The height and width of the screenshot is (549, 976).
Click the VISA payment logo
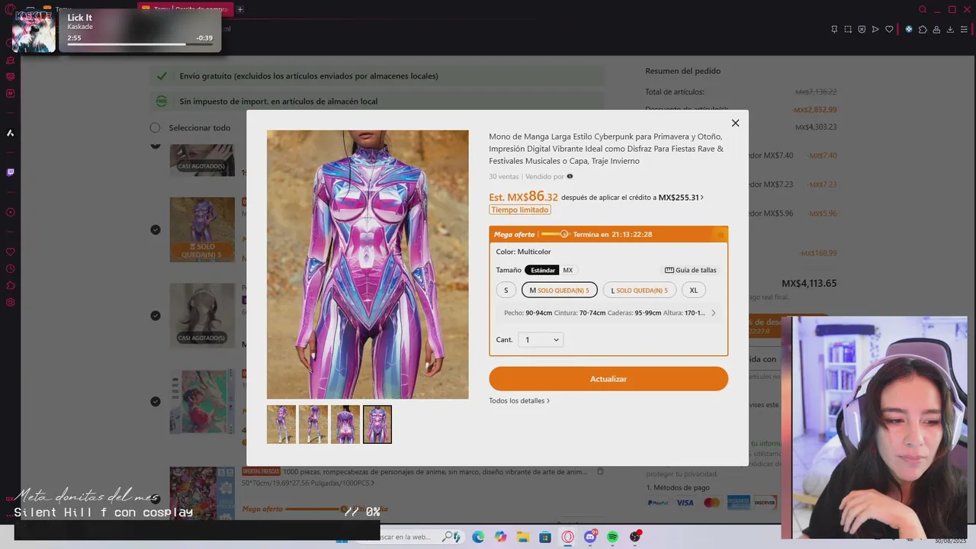click(x=685, y=502)
